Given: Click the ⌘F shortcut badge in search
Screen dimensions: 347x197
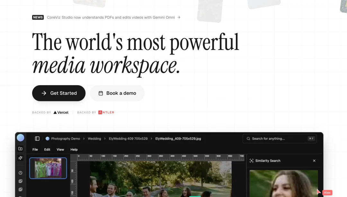Looking at the screenshot, I should tap(311, 138).
